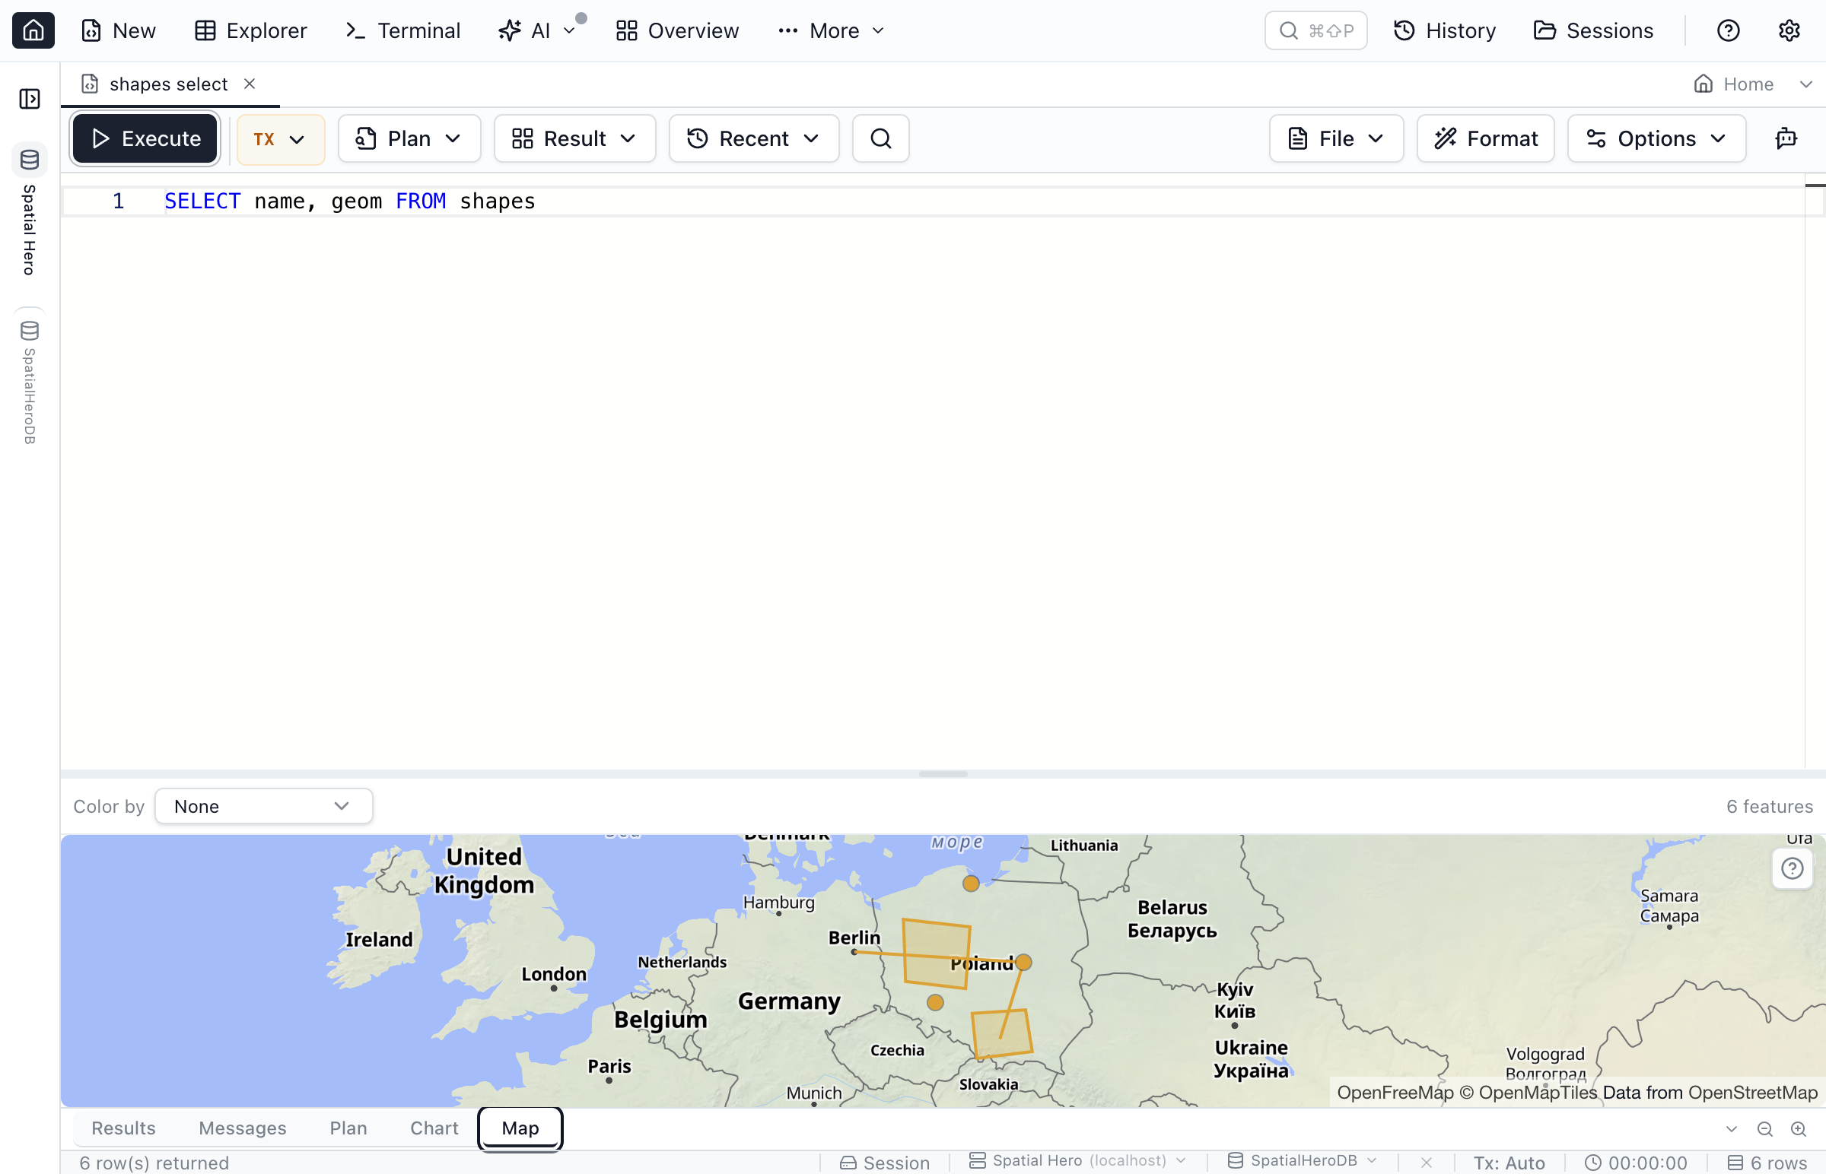Image resolution: width=1826 pixels, height=1174 pixels.
Task: Switch to the shapes select tab
Action: (x=168, y=84)
